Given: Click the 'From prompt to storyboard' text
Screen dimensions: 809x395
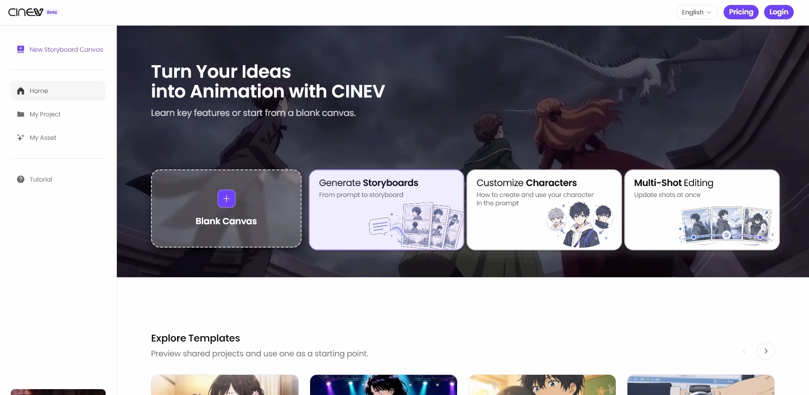Looking at the screenshot, I should [361, 195].
